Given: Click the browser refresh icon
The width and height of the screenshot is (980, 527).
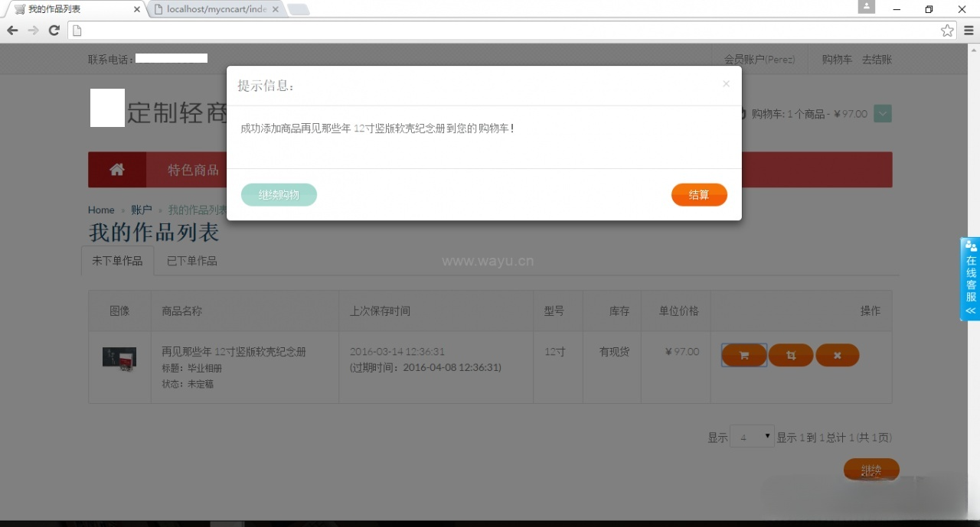Looking at the screenshot, I should pos(54,30).
